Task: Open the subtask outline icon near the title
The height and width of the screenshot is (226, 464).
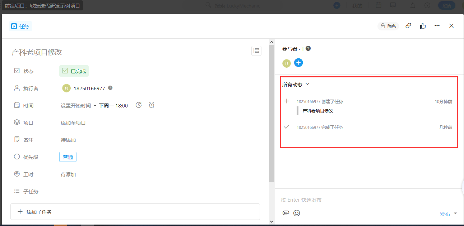Action: pos(256,51)
